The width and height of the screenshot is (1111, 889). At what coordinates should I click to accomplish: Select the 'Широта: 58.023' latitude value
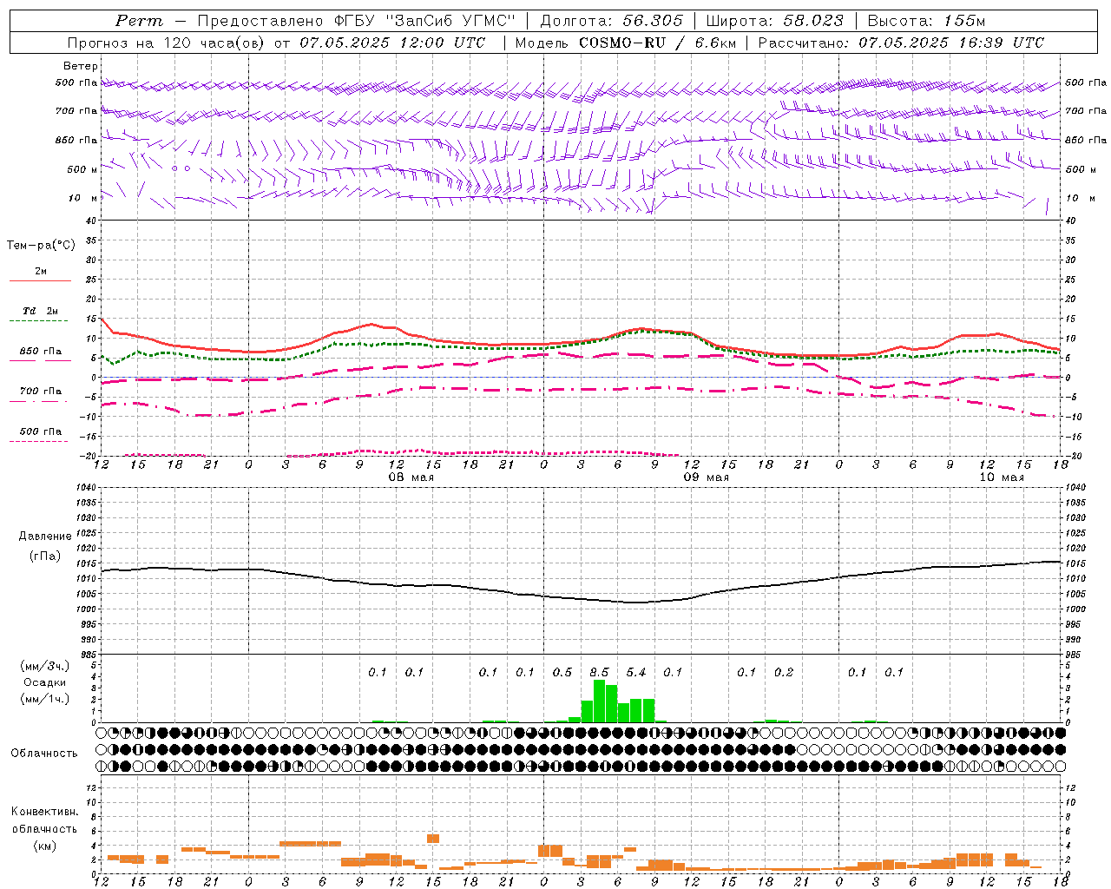point(774,21)
